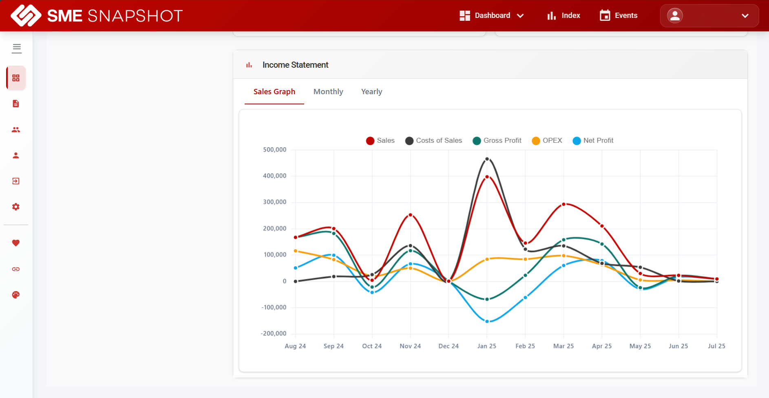Open the Events page
The image size is (769, 398).
[619, 15]
